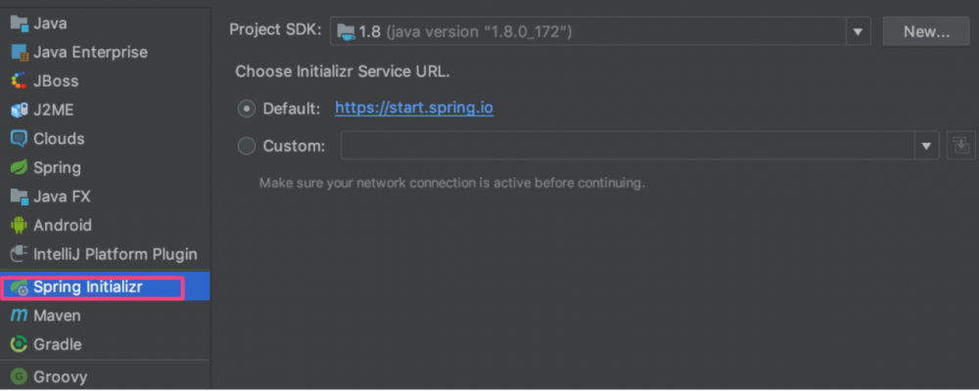
Task: Click the Custom URL text field
Action: 627,147
